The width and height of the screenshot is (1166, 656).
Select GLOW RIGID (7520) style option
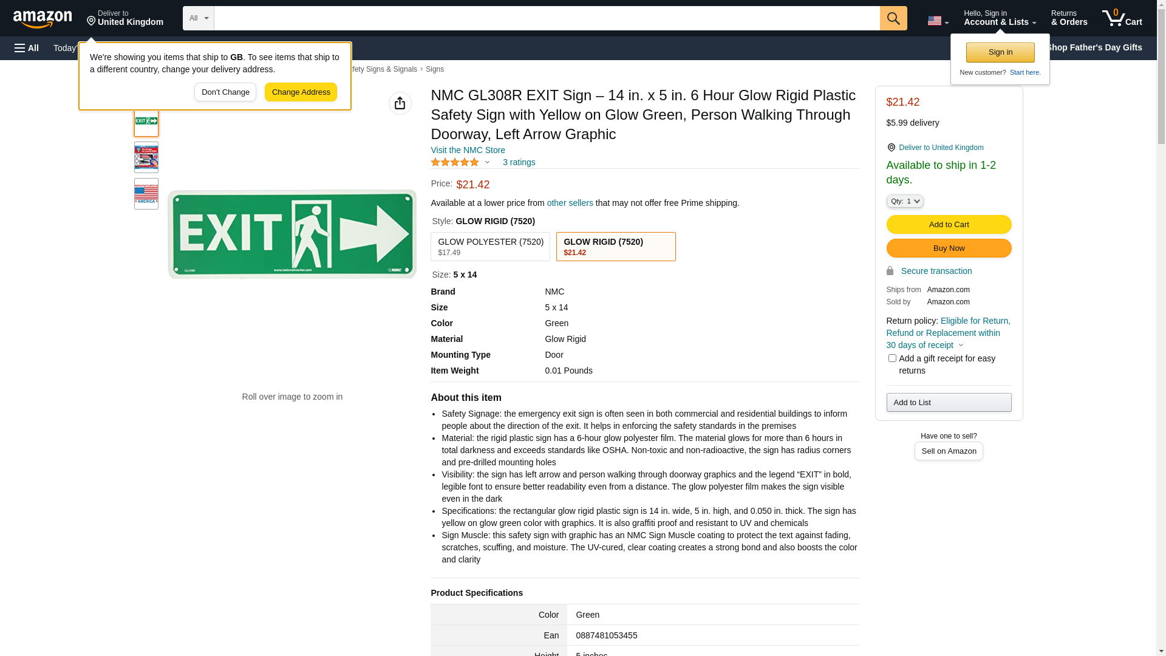pyautogui.click(x=615, y=247)
